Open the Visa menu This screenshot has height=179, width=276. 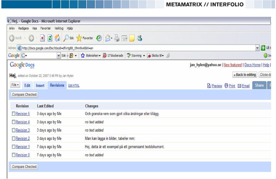[34, 28]
